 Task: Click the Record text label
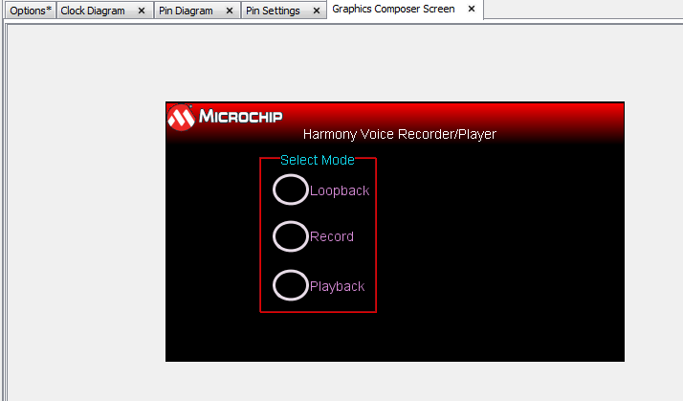tap(332, 236)
